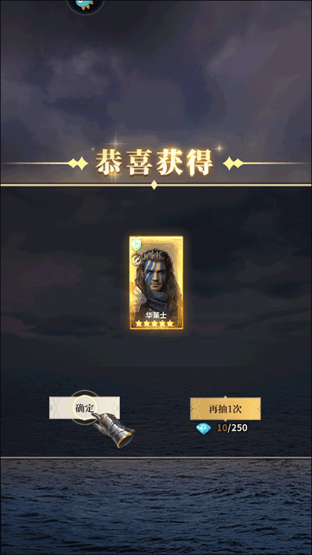Tap the 华莱士 name label on card

155,314
